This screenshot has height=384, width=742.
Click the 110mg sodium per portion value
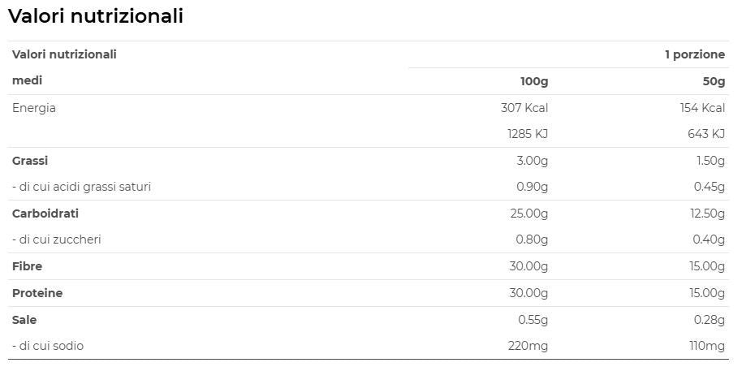pos(708,346)
